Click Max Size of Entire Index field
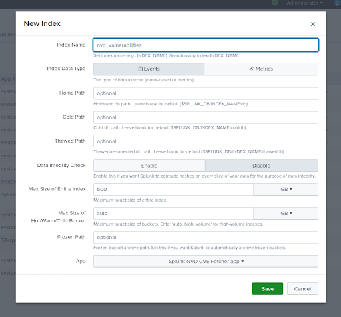Image resolution: width=341 pixels, height=317 pixels. 173,189
